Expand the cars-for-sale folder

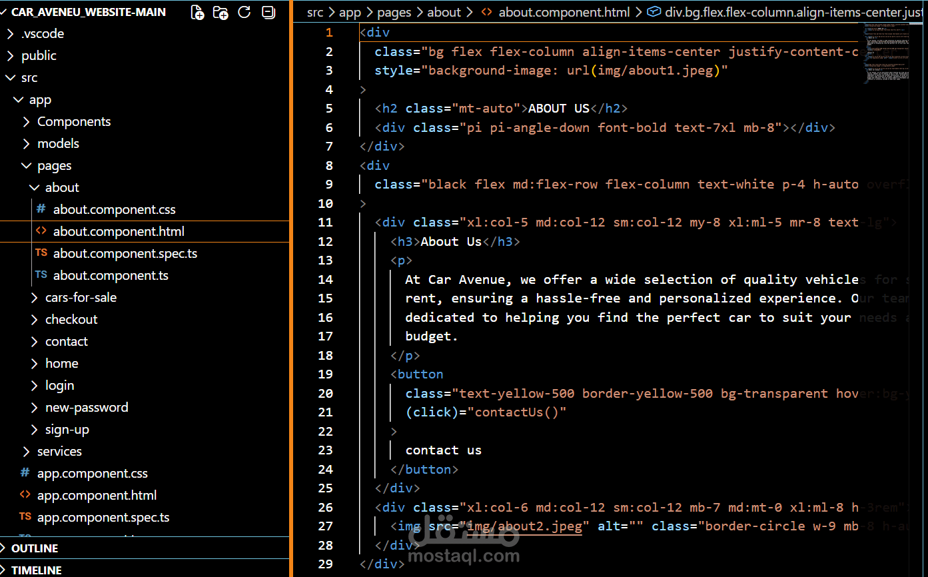click(x=81, y=297)
